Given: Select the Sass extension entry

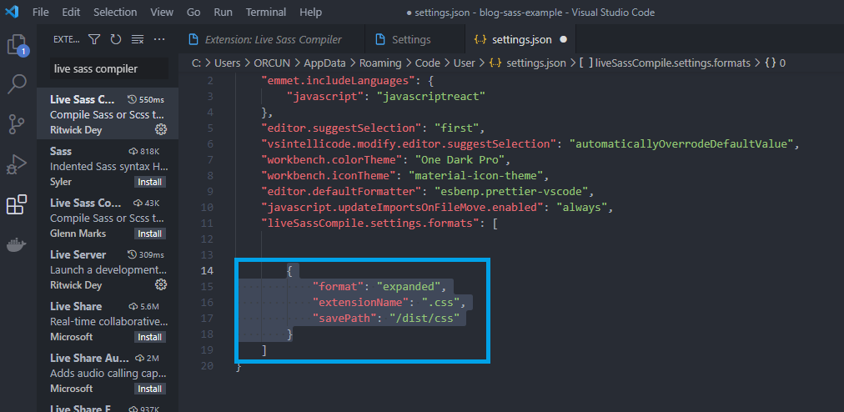Looking at the screenshot, I should pos(108,165).
